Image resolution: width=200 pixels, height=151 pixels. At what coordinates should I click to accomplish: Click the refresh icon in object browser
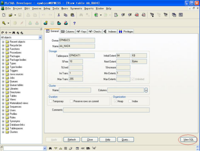point(2,33)
